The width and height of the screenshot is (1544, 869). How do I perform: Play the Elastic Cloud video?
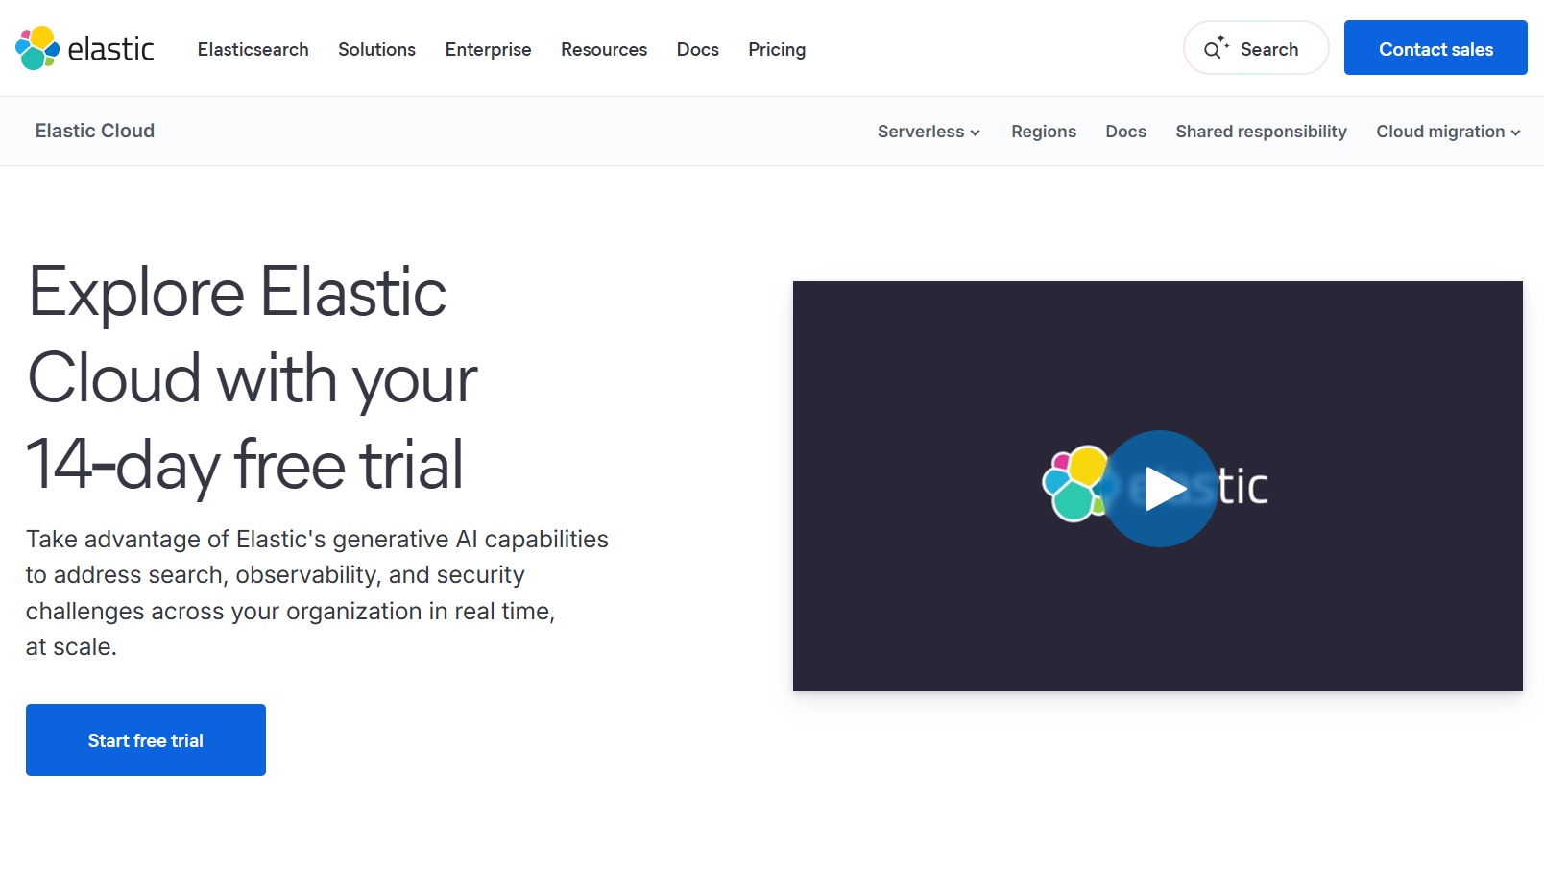point(1160,487)
